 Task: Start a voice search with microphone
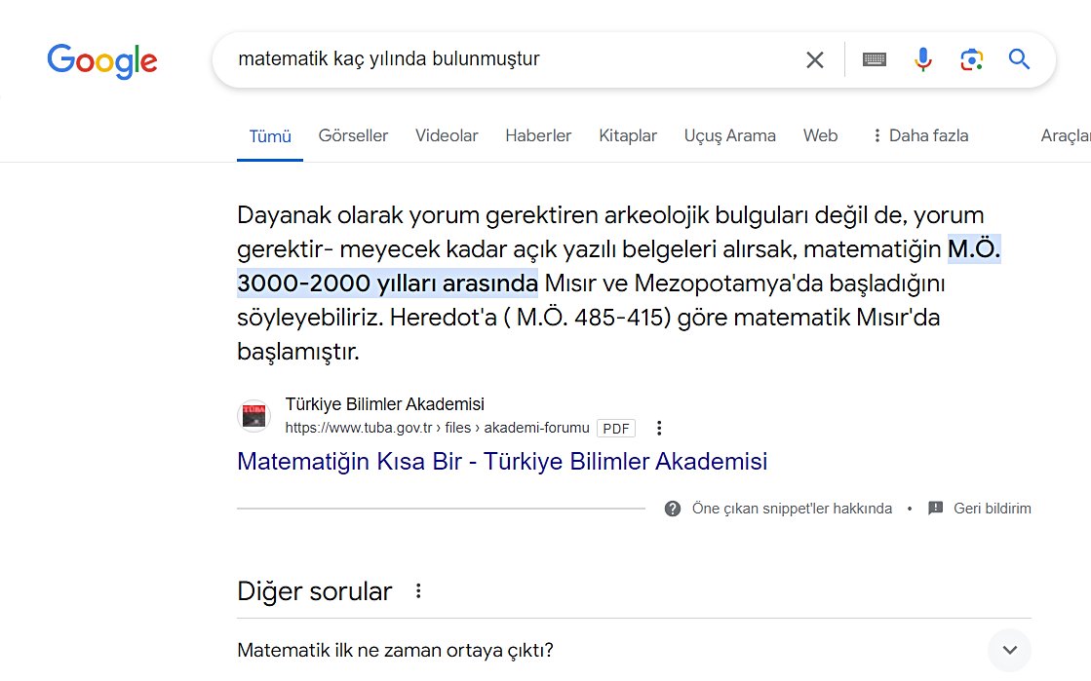tap(922, 59)
